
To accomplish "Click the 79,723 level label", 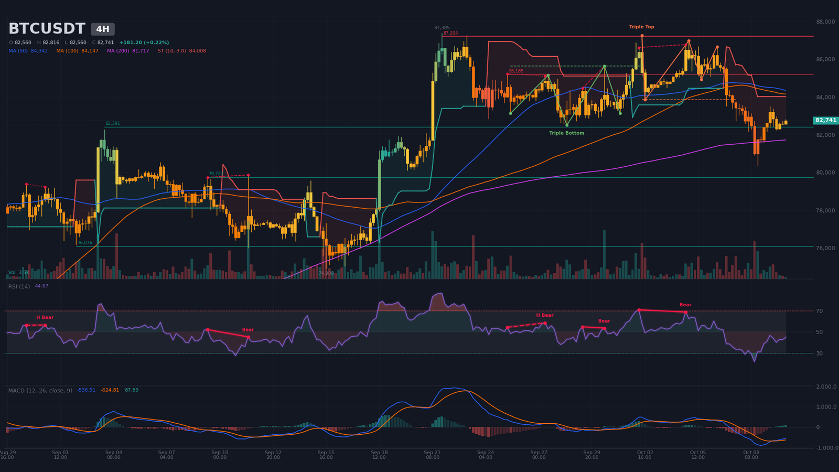I will pyautogui.click(x=216, y=174).
